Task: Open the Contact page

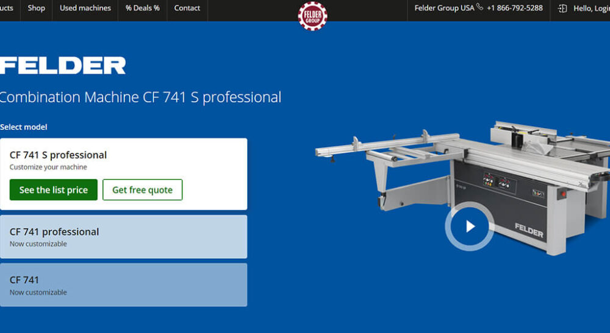Action: coord(187,8)
